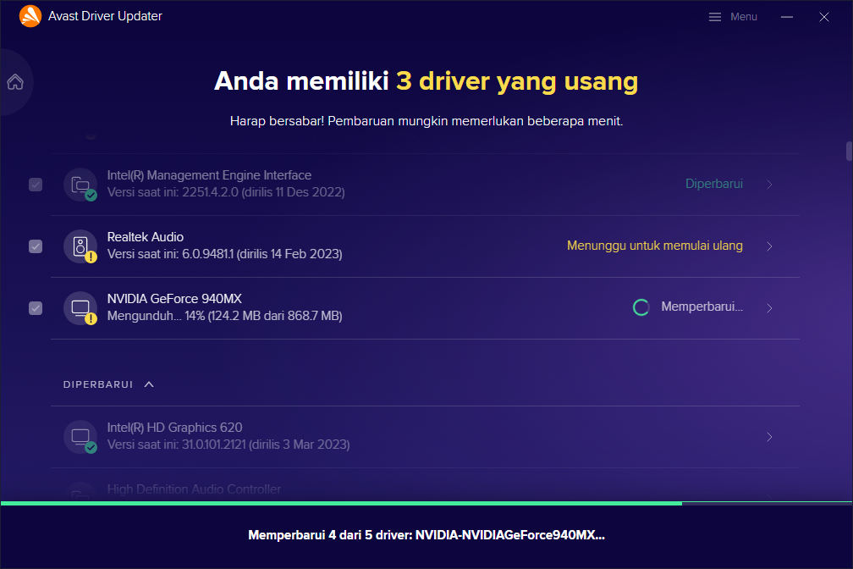Click the Avast logo icon
Viewport: 853px width, 569px height.
[30, 16]
